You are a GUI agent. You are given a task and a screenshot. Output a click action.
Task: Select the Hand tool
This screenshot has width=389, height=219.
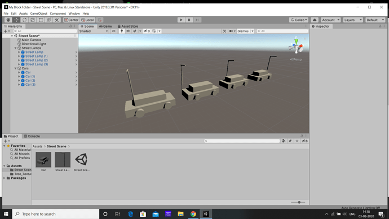point(8,20)
